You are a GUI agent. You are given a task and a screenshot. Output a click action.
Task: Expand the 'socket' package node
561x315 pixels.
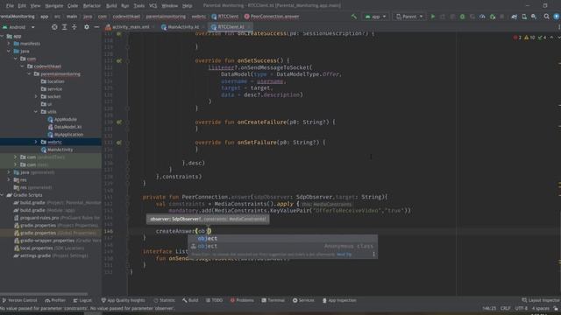[36, 97]
